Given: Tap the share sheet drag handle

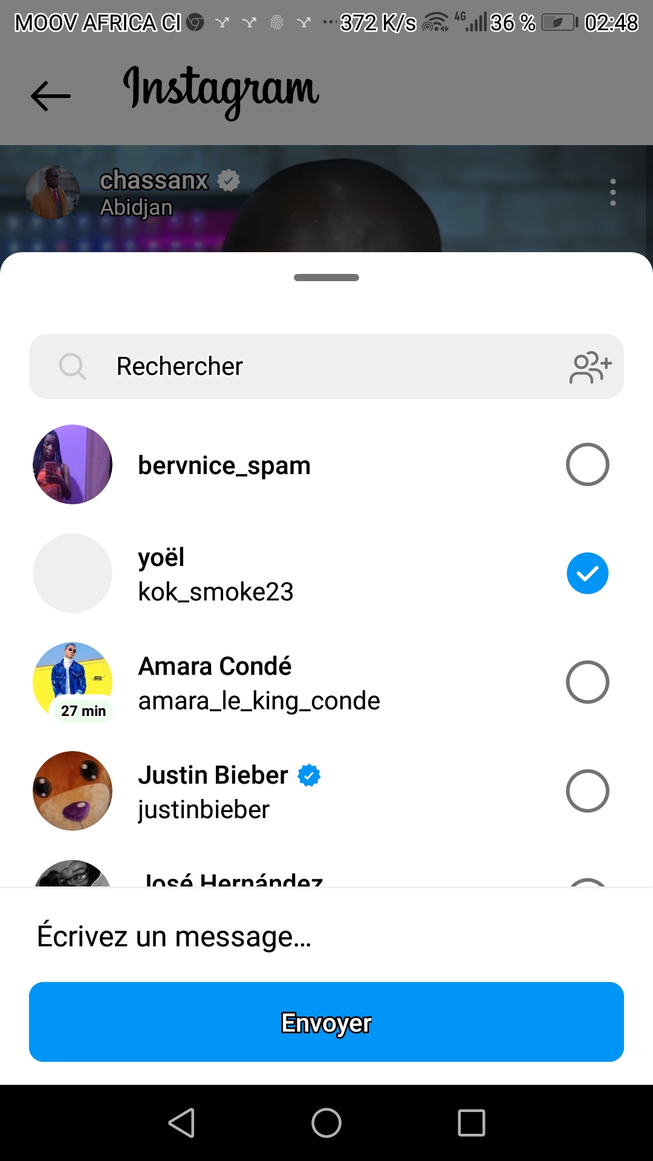Looking at the screenshot, I should pyautogui.click(x=326, y=278).
